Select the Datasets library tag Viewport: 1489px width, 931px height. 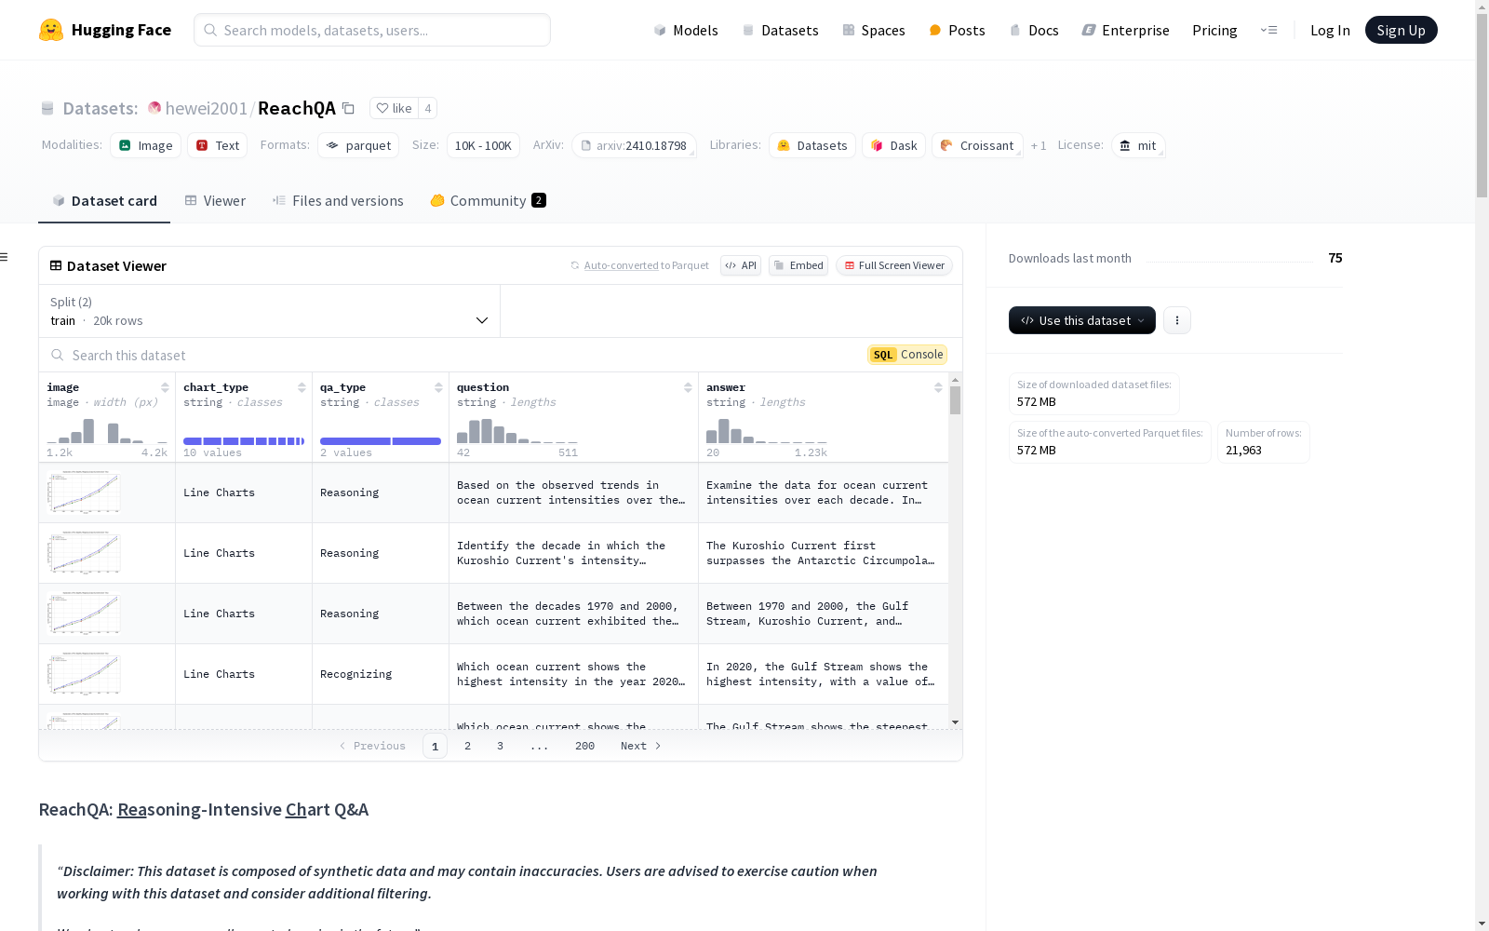pyautogui.click(x=812, y=145)
